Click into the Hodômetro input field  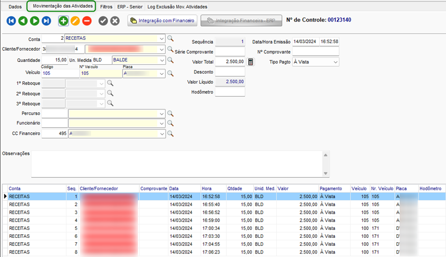click(x=230, y=92)
